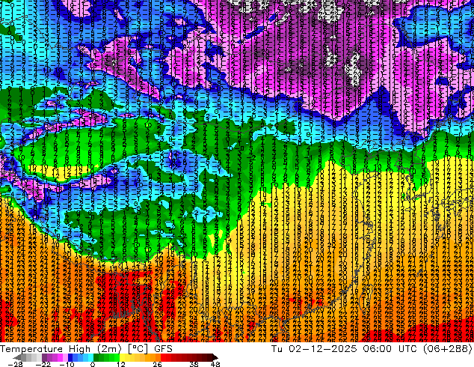Click the dark maroon right arrow end of the legend

click(215, 357)
